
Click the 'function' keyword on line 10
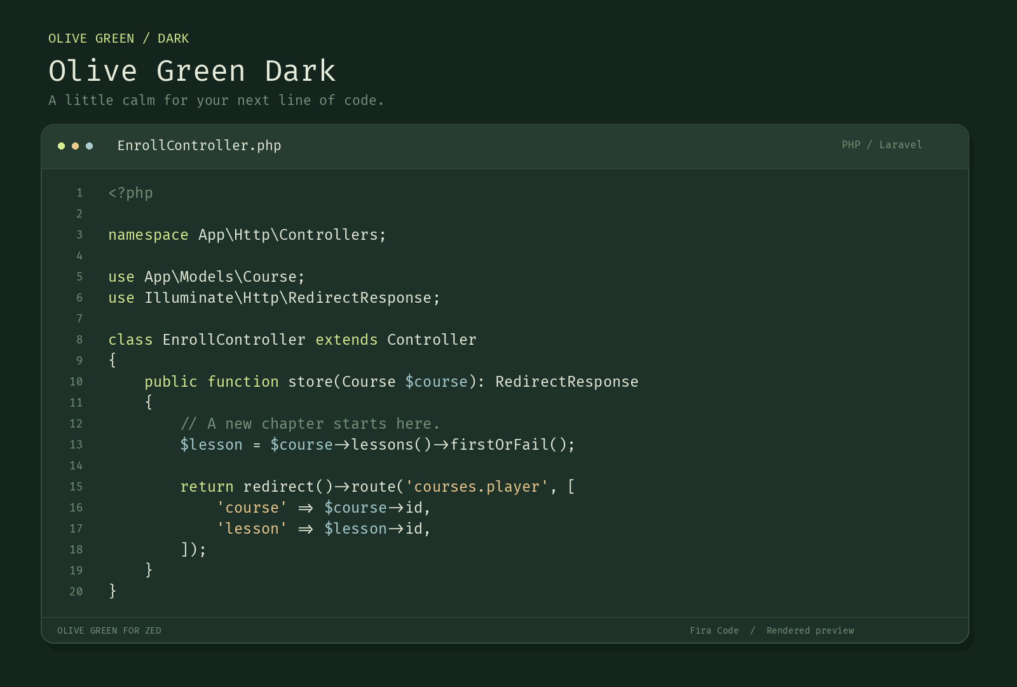(x=243, y=382)
